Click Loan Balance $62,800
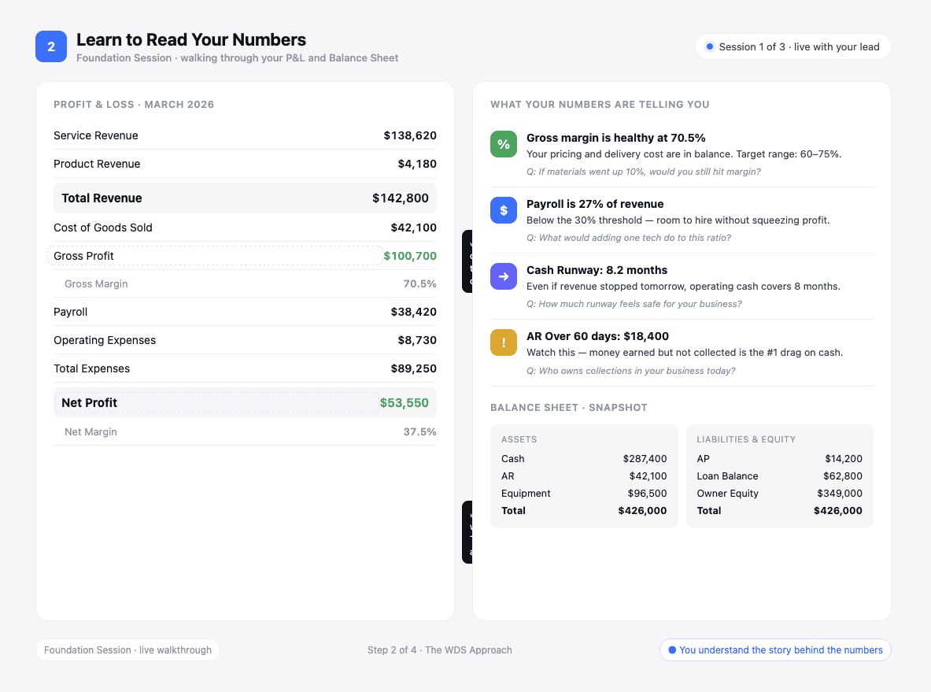This screenshot has height=692, width=931. pos(843,476)
